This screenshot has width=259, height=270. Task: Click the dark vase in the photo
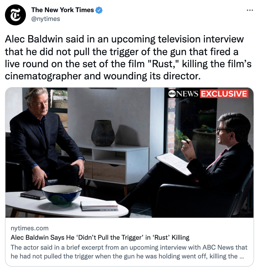pyautogui.click(x=102, y=133)
